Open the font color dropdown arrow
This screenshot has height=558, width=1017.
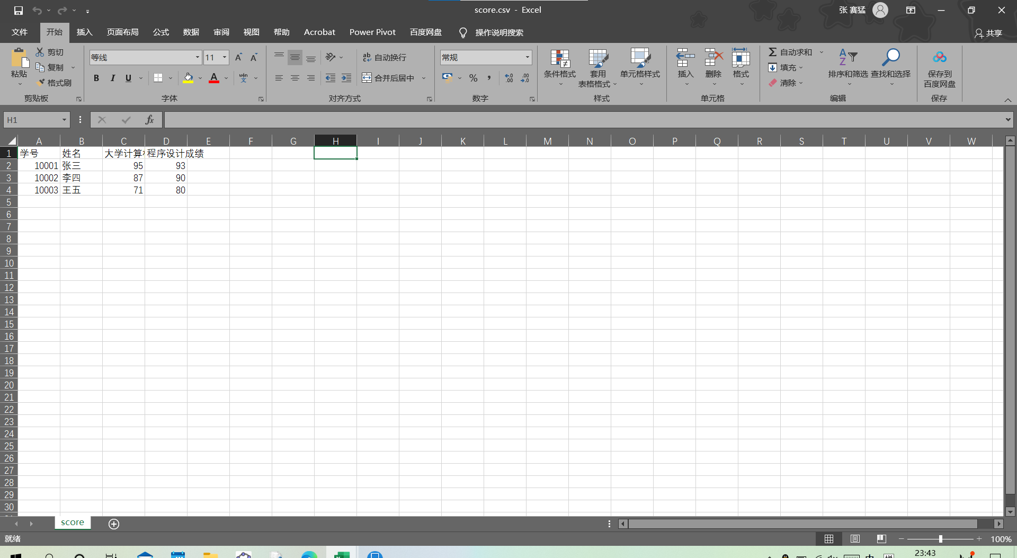tap(226, 78)
